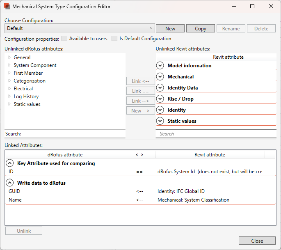Collapse Key Attribute used for comparing section
This screenshot has width=281, height=250.
pos(10,163)
